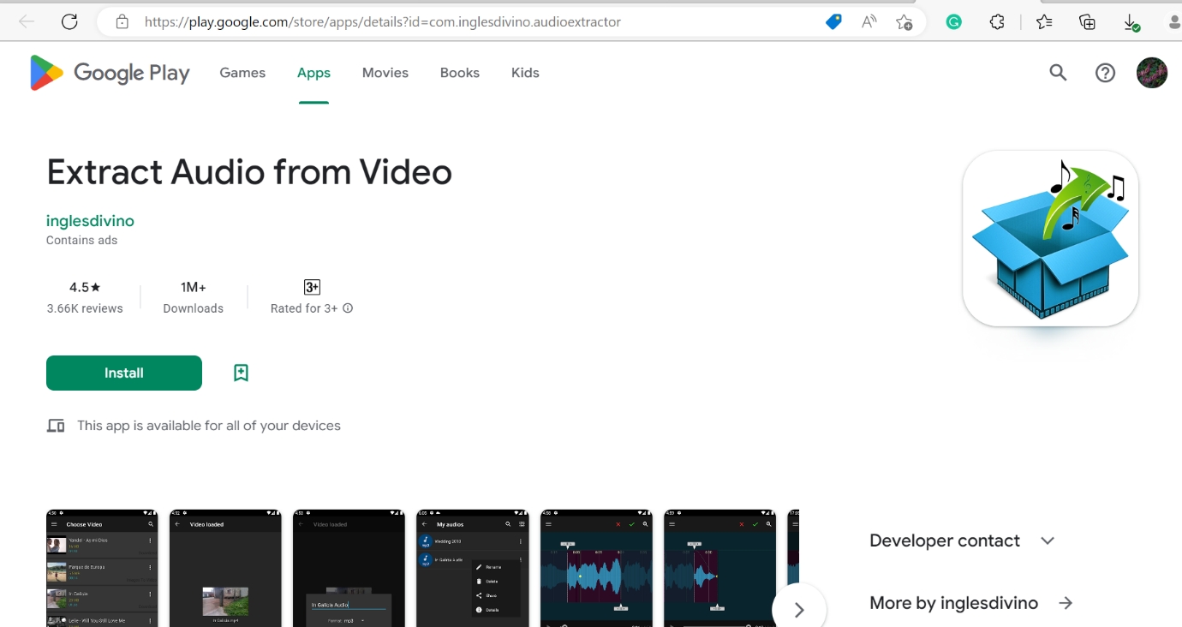Click the browser back arrow

27,22
